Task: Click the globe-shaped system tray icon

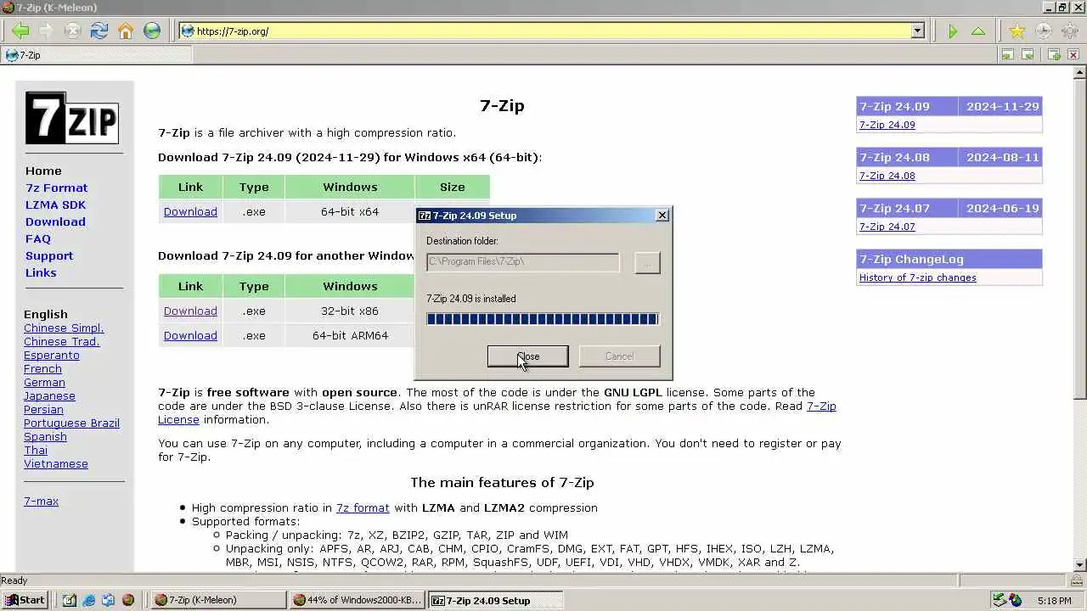Action: click(1016, 601)
